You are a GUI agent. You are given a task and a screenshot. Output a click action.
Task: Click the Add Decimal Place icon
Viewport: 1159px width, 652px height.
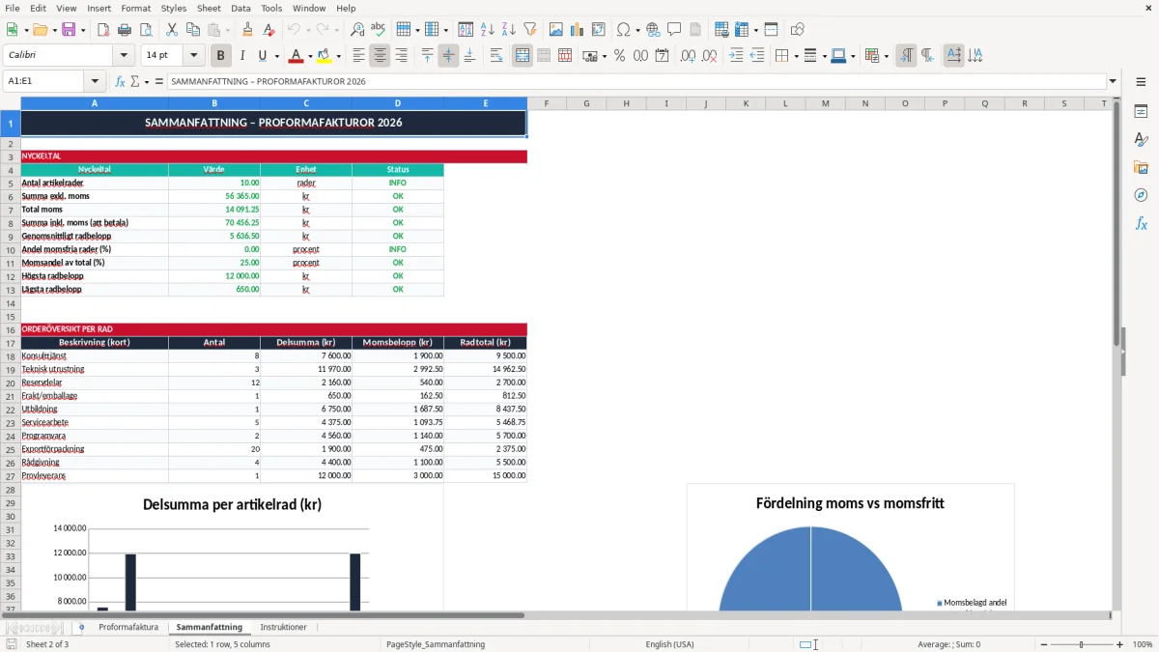pos(688,56)
